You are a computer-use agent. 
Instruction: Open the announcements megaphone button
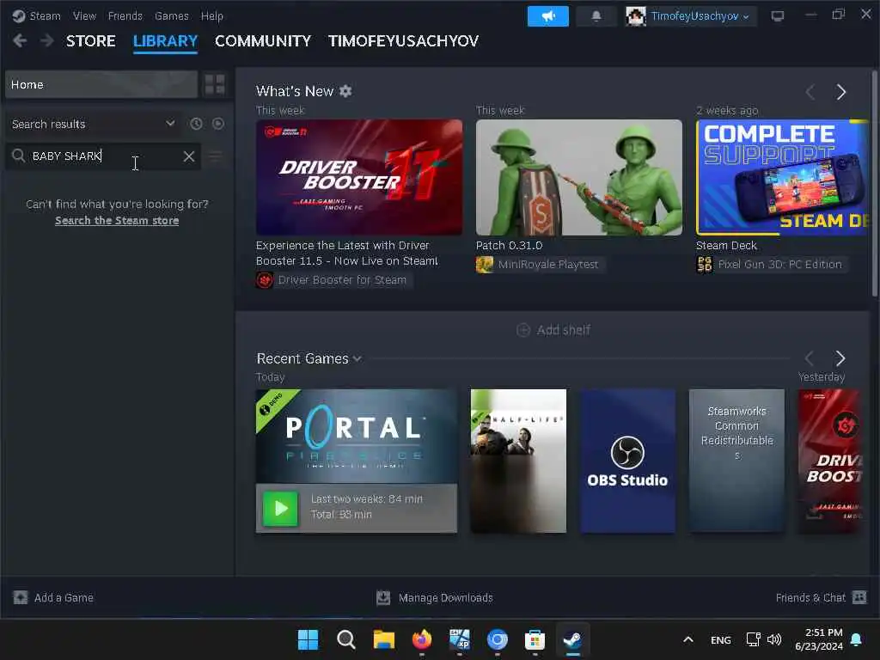(x=547, y=16)
